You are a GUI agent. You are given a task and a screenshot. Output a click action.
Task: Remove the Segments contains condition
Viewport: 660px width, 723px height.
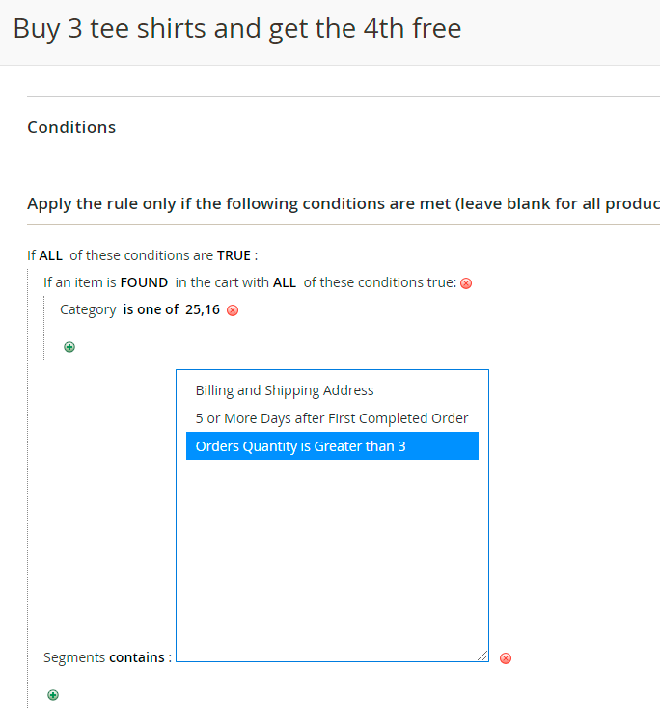(506, 658)
